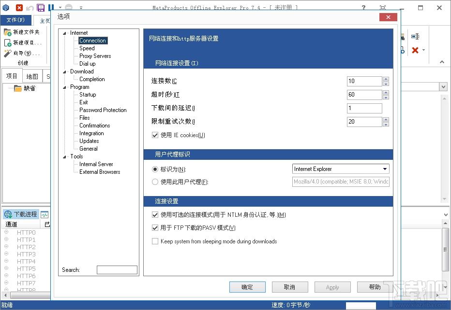Click the help question mark in title bar
Viewport: 451px width, 310px height.
click(363, 8)
